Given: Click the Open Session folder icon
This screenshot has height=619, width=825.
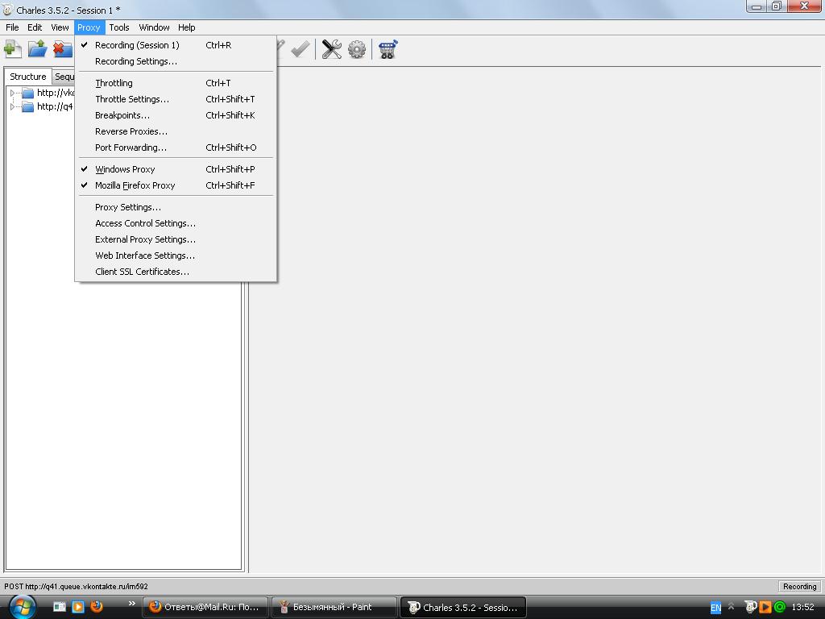Looking at the screenshot, I should (x=37, y=49).
